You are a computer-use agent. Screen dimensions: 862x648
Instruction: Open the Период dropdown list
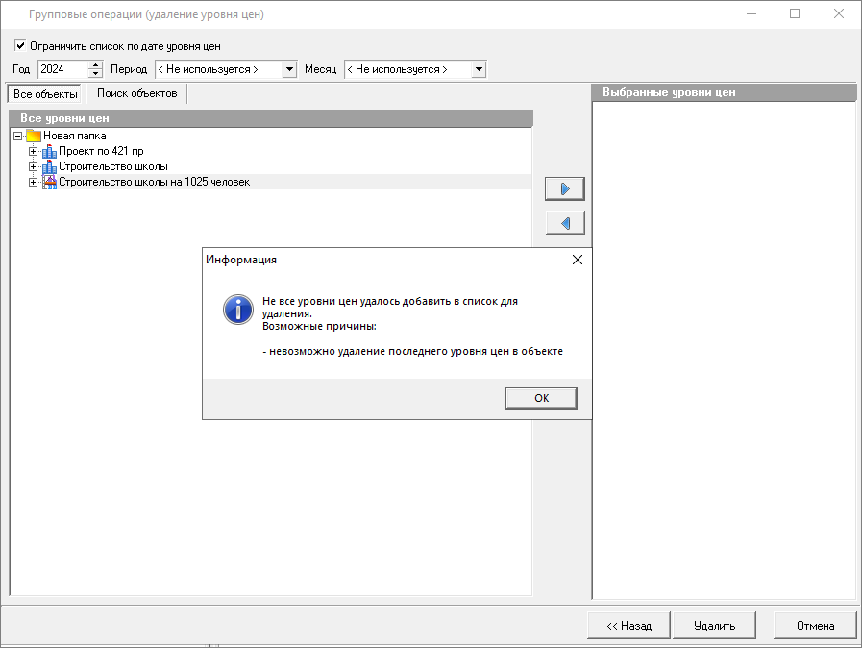click(289, 69)
